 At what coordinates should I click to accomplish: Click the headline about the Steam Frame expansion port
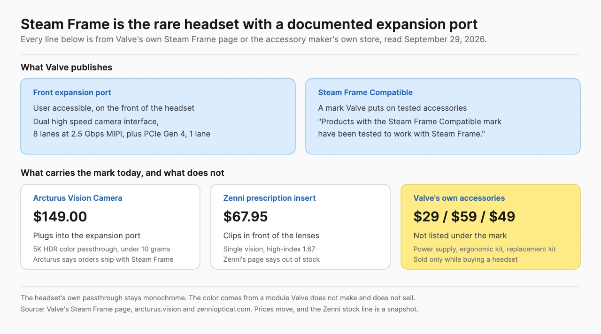(x=249, y=24)
